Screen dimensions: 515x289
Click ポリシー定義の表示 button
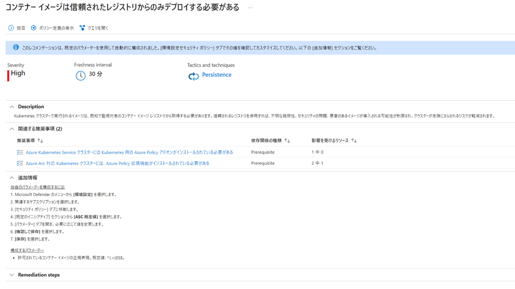pyautogui.click(x=52, y=28)
